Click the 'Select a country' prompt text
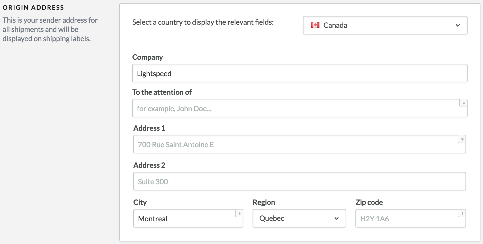The height and width of the screenshot is (244, 483). coord(203,22)
